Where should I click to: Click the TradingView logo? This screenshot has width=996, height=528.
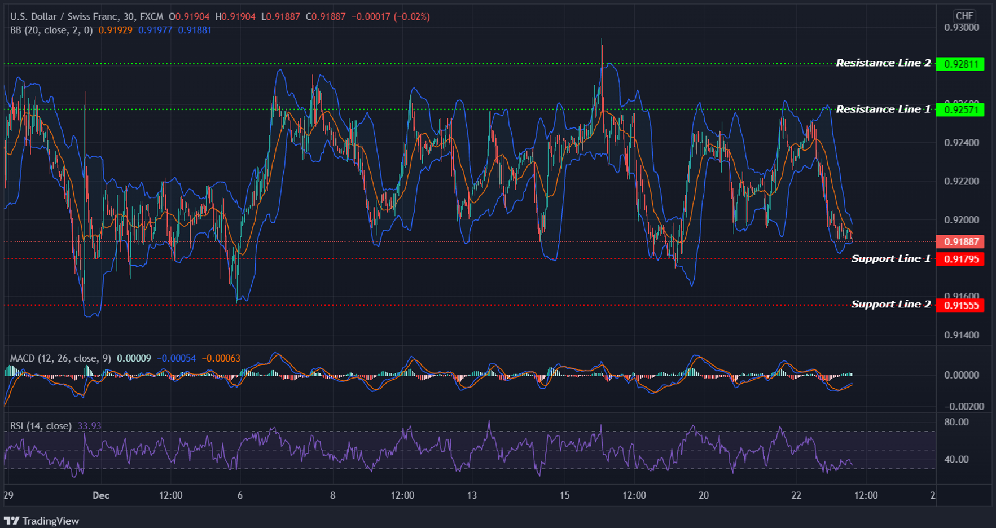(x=42, y=520)
